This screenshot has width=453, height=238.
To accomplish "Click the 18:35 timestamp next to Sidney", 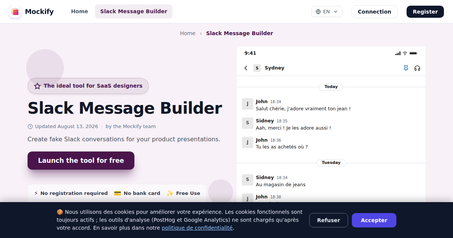I will [x=282, y=121].
